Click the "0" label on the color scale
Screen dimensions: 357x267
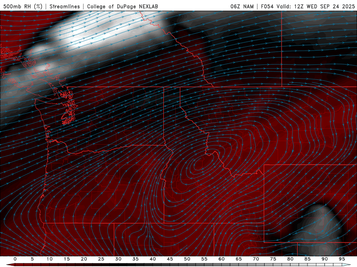click(x=15, y=259)
